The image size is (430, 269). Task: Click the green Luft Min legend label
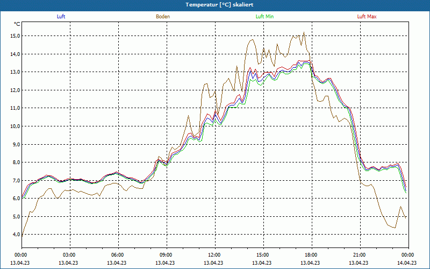click(x=264, y=17)
